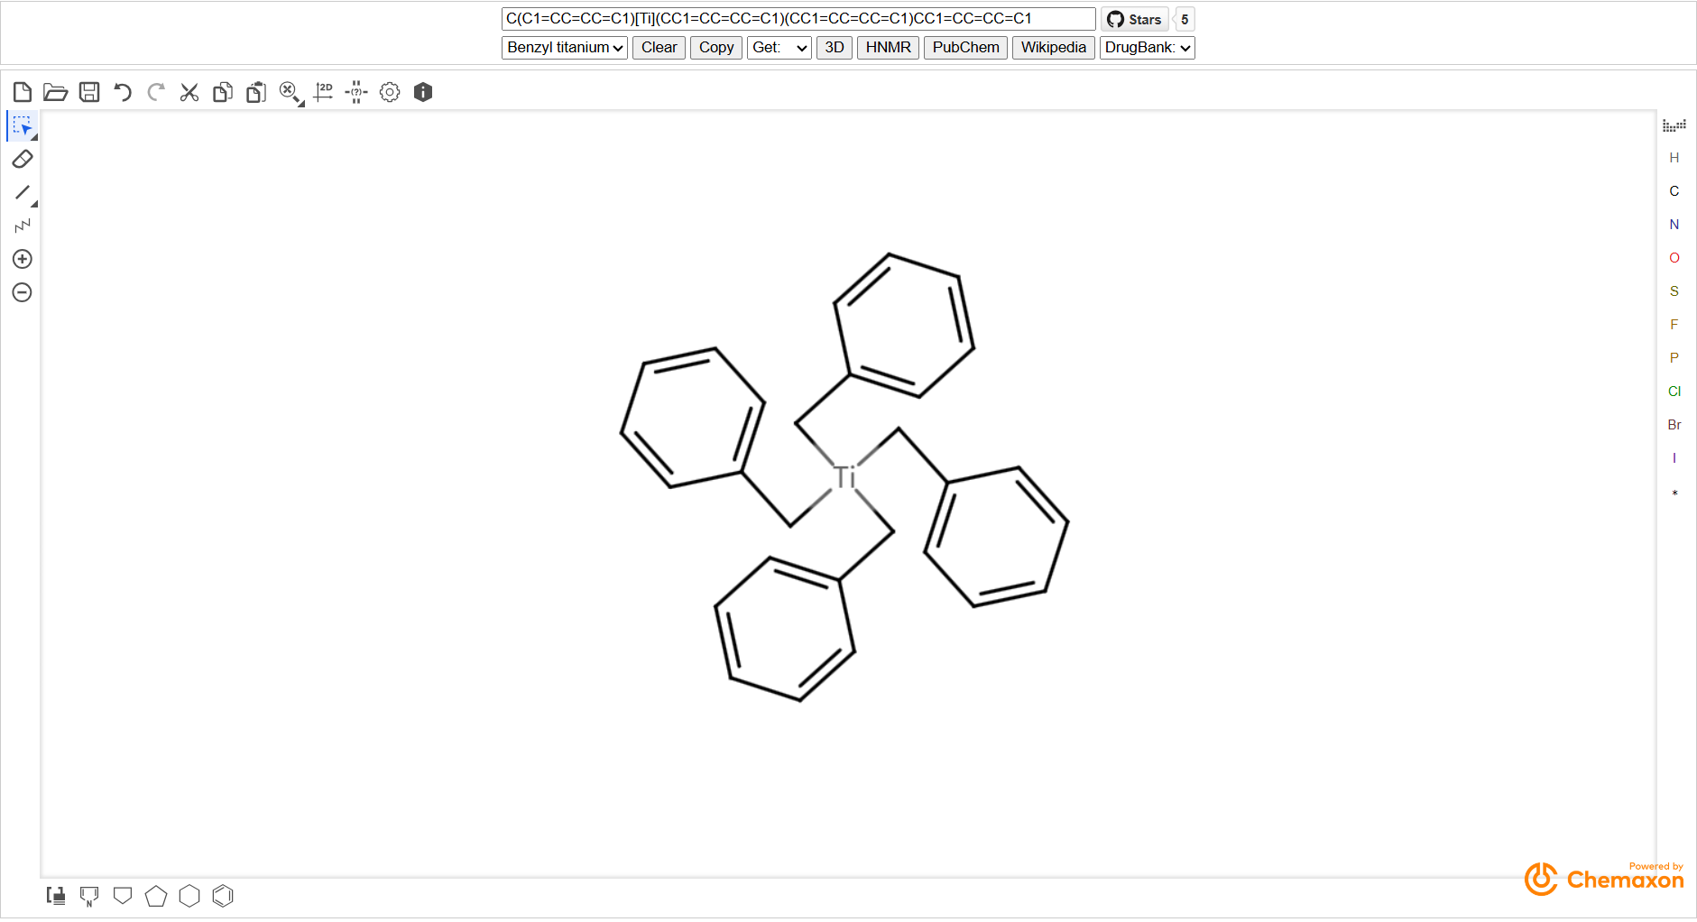1697x922 pixels.
Task: Click the SMILES text input field
Action: 798,19
